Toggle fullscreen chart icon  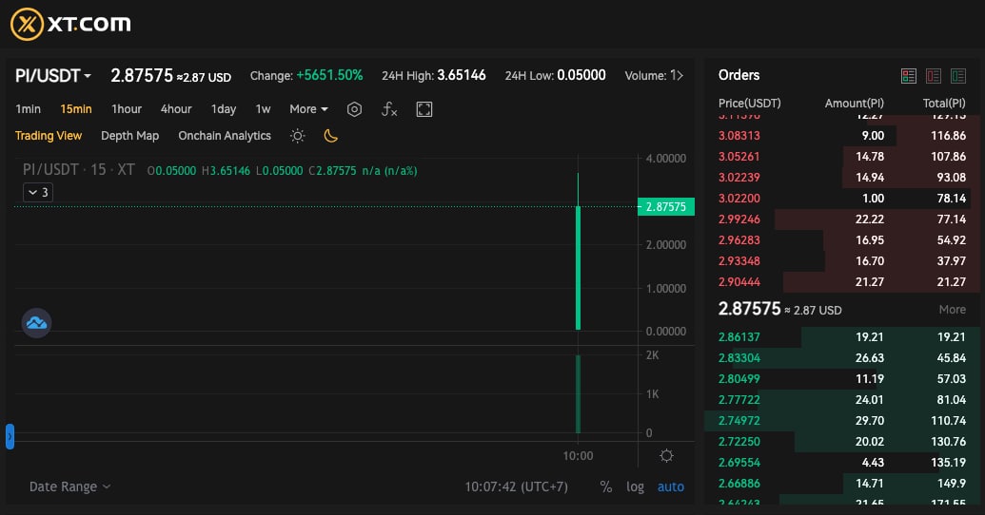pos(424,109)
